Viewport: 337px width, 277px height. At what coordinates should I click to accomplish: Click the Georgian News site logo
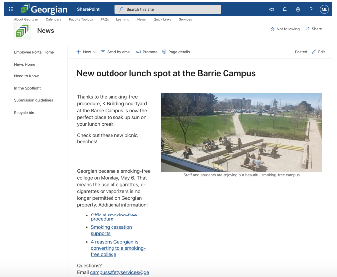pos(23,31)
